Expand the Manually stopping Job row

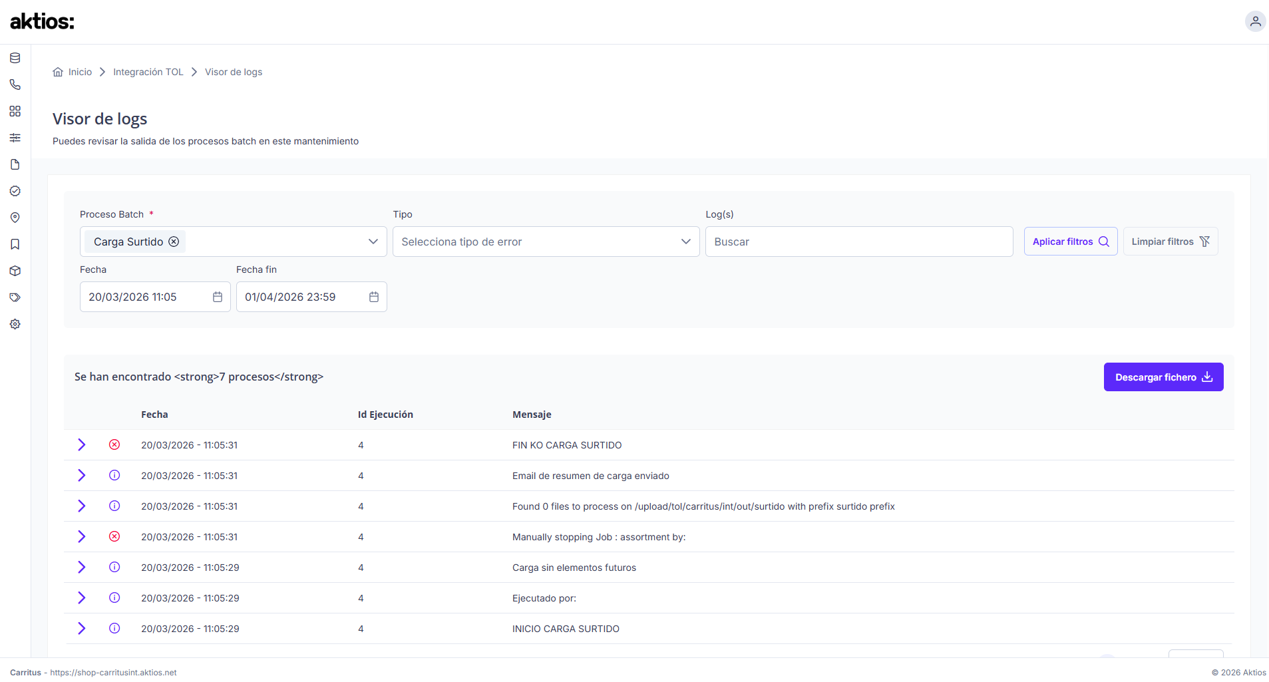point(81,536)
